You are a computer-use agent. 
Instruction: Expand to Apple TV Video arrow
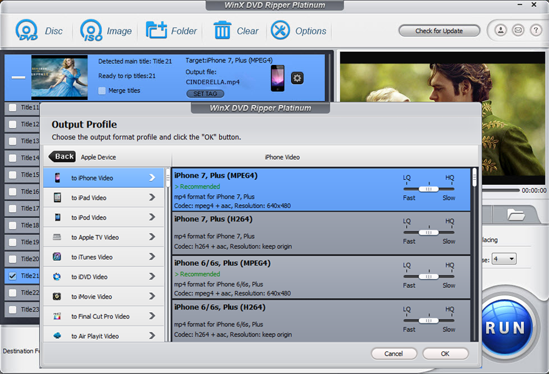pos(152,237)
